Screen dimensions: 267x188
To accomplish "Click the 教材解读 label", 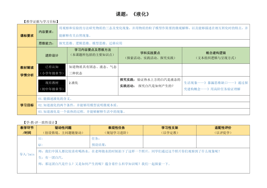I will pos(27,68).
